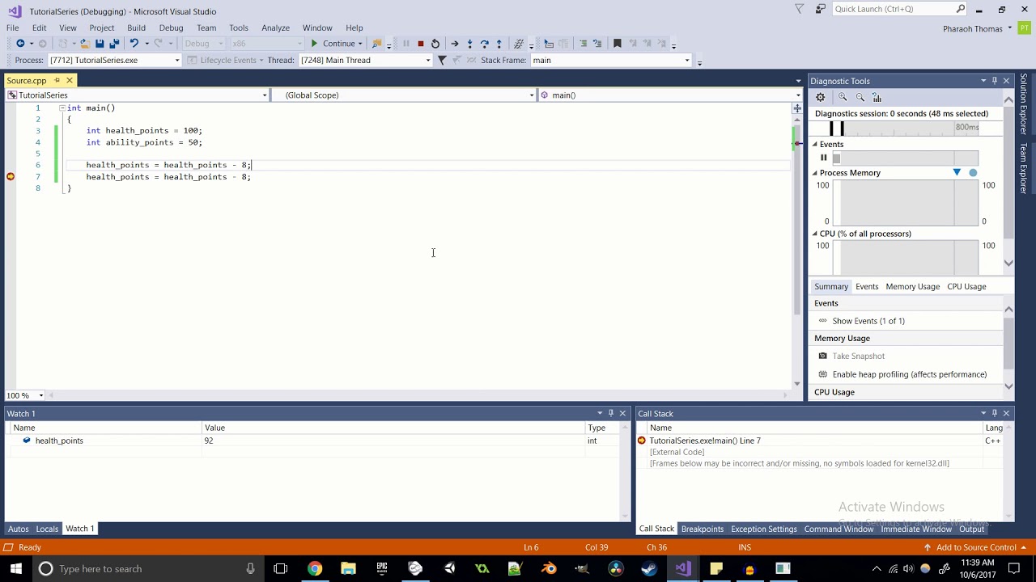Click the Step Over icon

[x=484, y=44]
